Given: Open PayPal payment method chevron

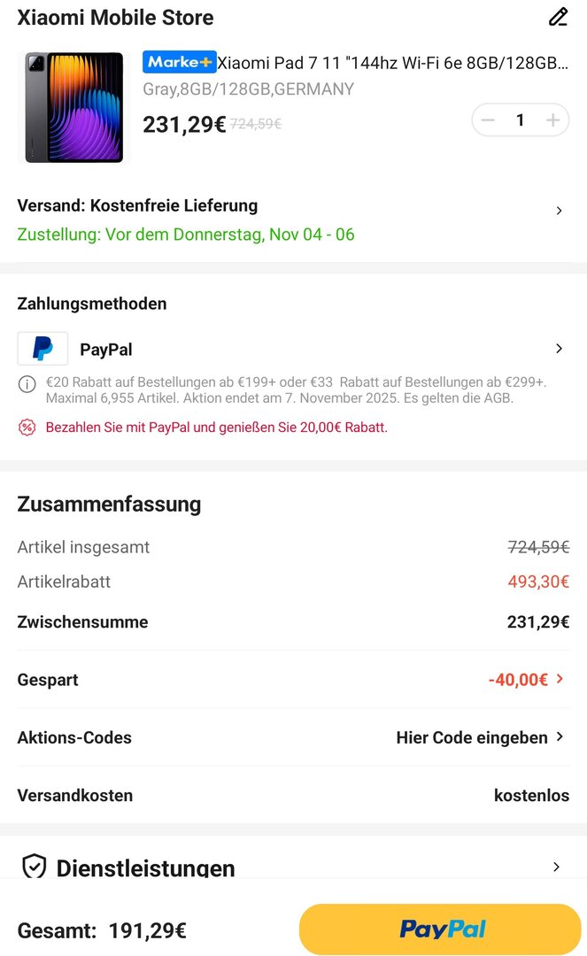Looking at the screenshot, I should coord(559,349).
